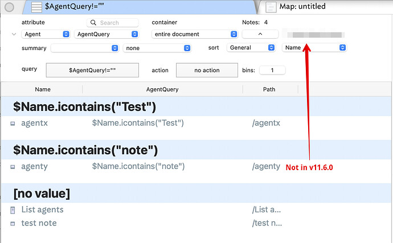Click the agentx note icon

13,123
